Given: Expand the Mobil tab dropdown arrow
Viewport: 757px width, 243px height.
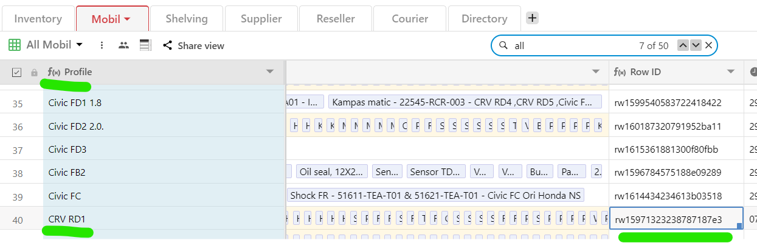Looking at the screenshot, I should (127, 19).
